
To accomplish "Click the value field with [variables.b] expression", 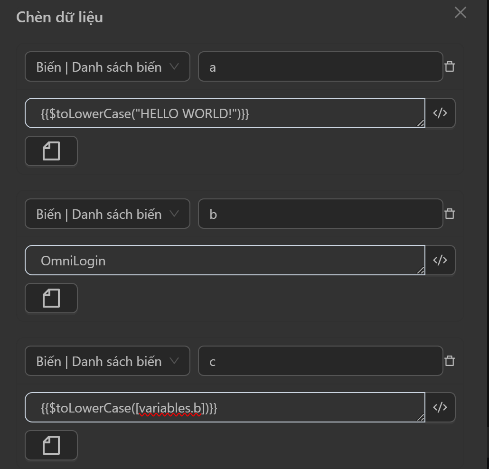I will pyautogui.click(x=223, y=408).
